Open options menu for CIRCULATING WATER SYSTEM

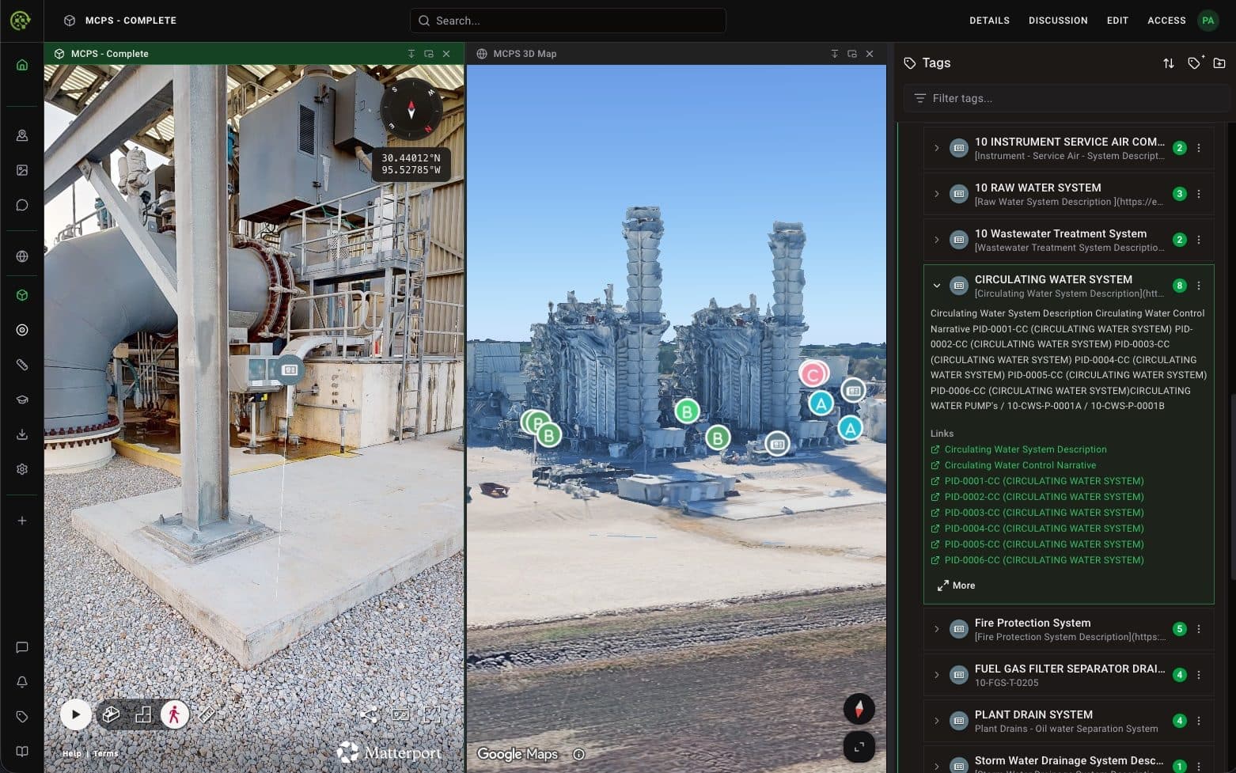tap(1199, 286)
